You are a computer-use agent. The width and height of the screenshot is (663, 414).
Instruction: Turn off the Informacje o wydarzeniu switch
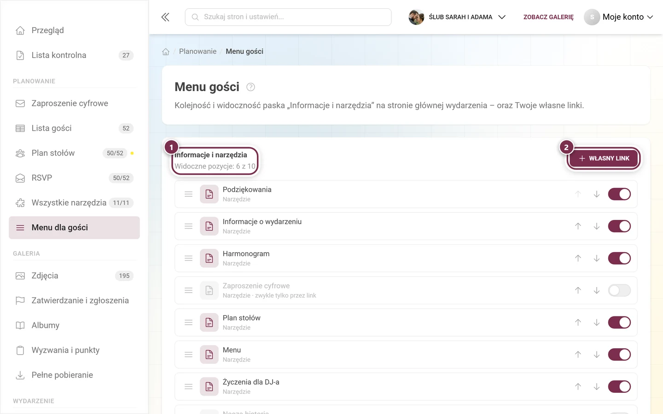click(x=619, y=226)
